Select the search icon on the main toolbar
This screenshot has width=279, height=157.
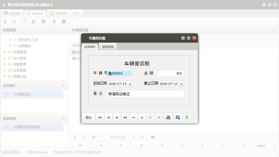[5, 21]
